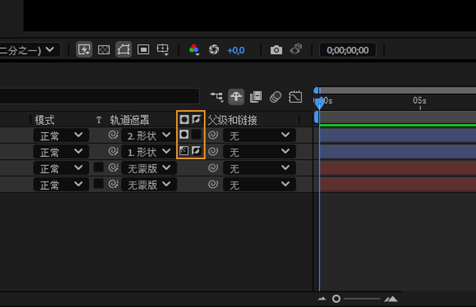Click track matte pickwhip beside 1. 形状
Screen dimensions: 476x307
click(x=113, y=152)
